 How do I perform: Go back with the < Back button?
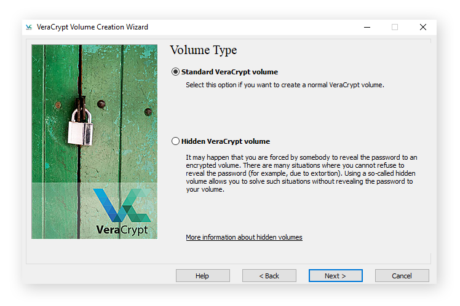tap(269, 276)
